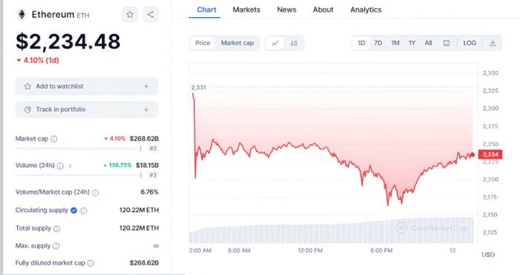520x275 pixels.
Task: Download chart data icon
Action: (x=493, y=43)
